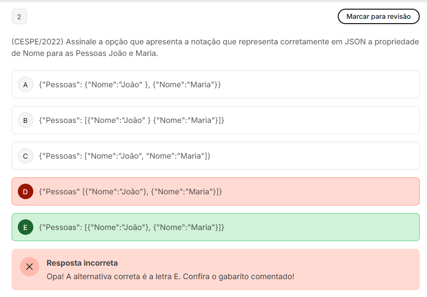Select the letter A option circle
The width and height of the screenshot is (427, 297).
(x=26, y=85)
